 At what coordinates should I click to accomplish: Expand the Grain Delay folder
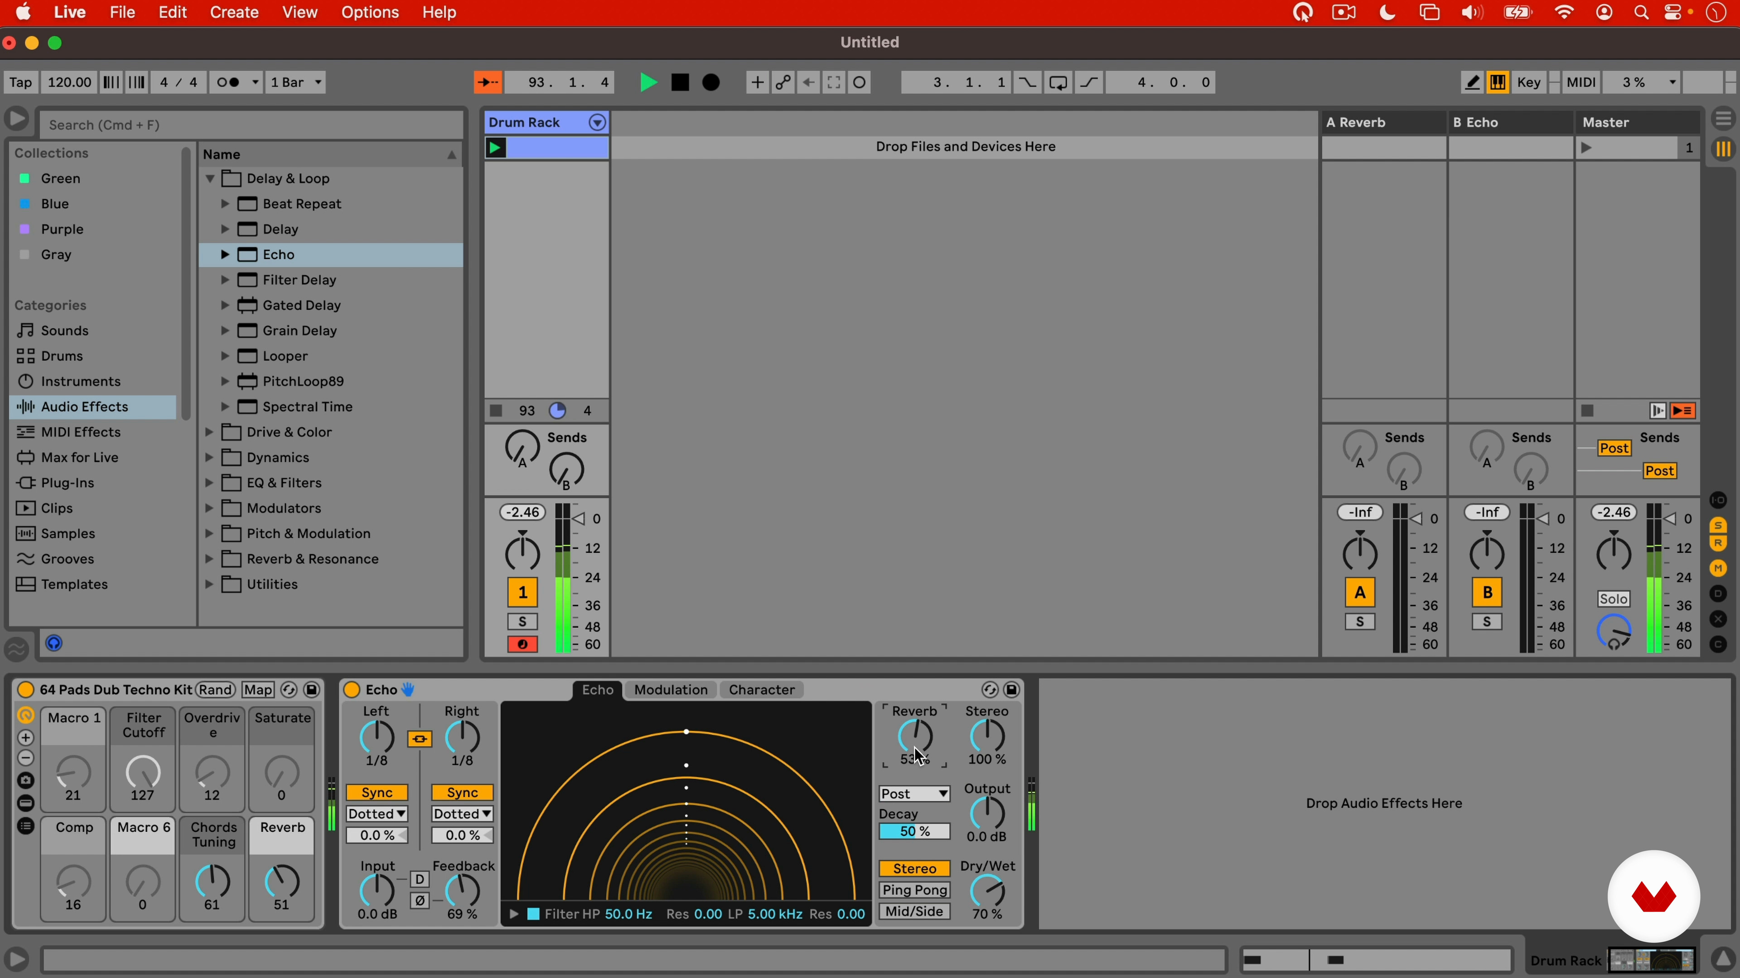(225, 331)
